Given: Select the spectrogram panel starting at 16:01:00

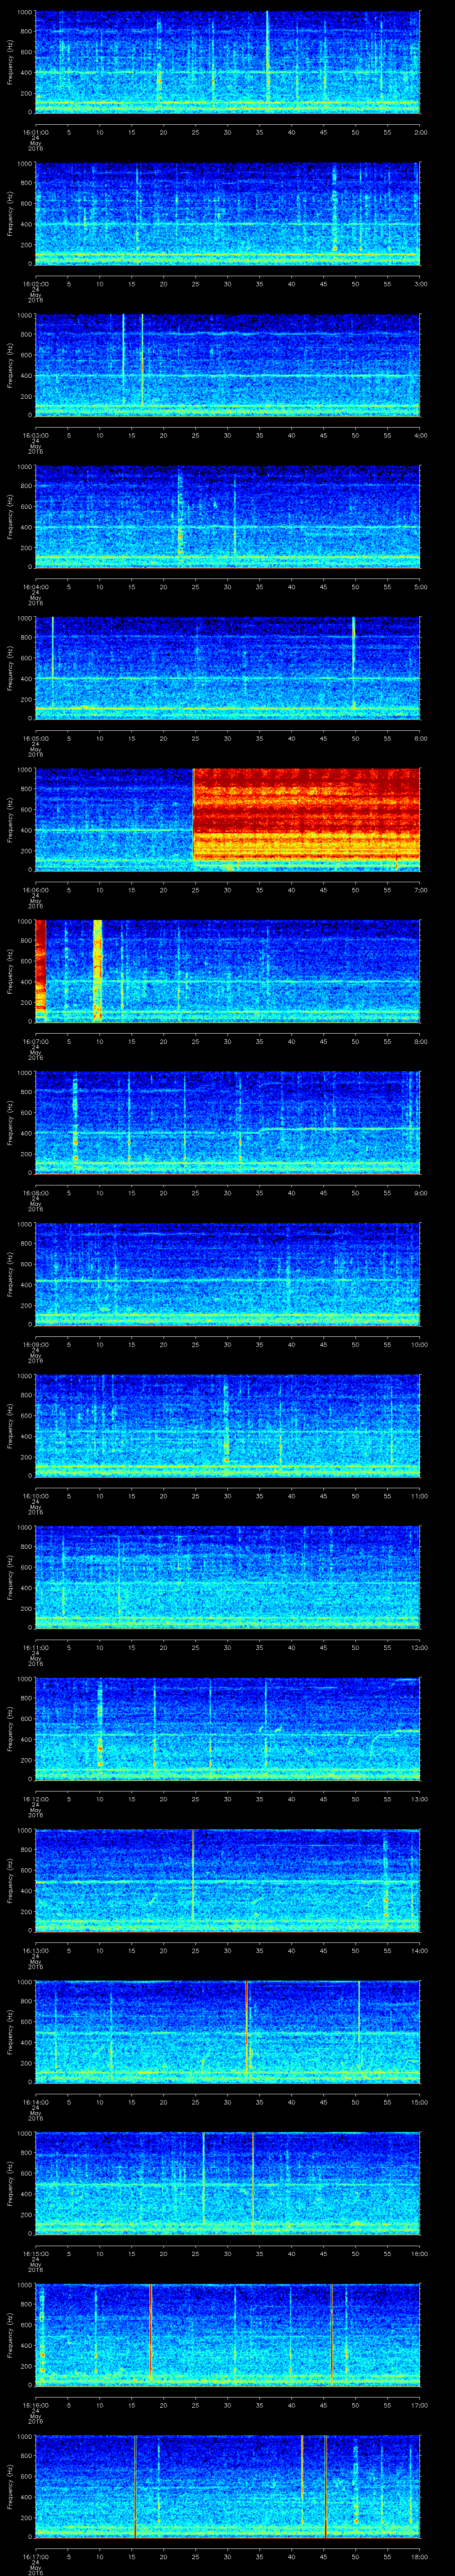Looking at the screenshot, I should pos(228,62).
